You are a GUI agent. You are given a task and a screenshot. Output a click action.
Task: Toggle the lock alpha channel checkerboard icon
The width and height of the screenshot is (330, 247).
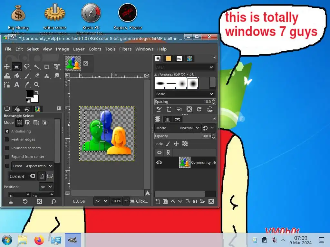(x=185, y=144)
